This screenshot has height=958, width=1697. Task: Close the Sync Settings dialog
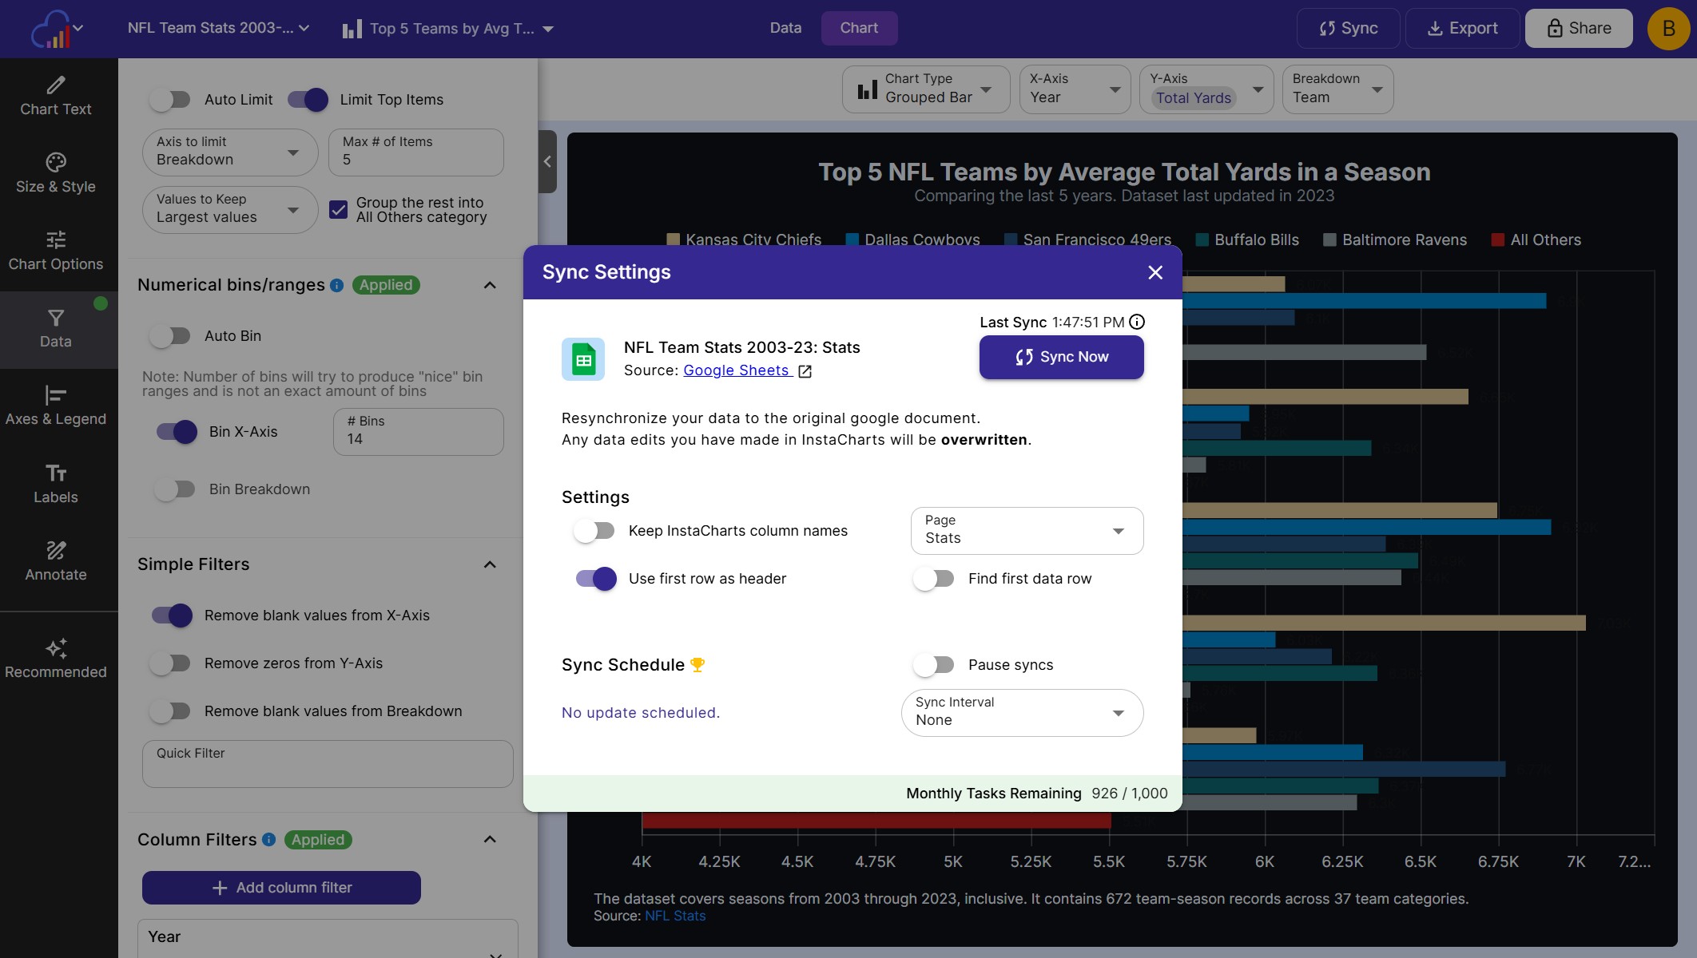tap(1155, 272)
